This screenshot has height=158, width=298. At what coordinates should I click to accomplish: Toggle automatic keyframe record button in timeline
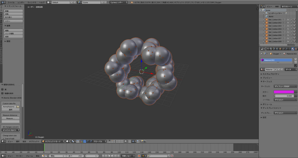pos(139,156)
